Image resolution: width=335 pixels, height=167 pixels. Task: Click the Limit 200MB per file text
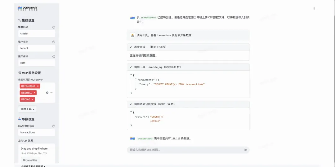[x=34, y=154]
